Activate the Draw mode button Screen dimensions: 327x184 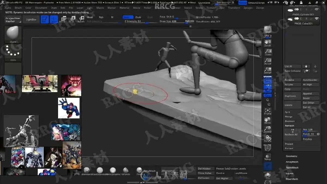click(54, 19)
